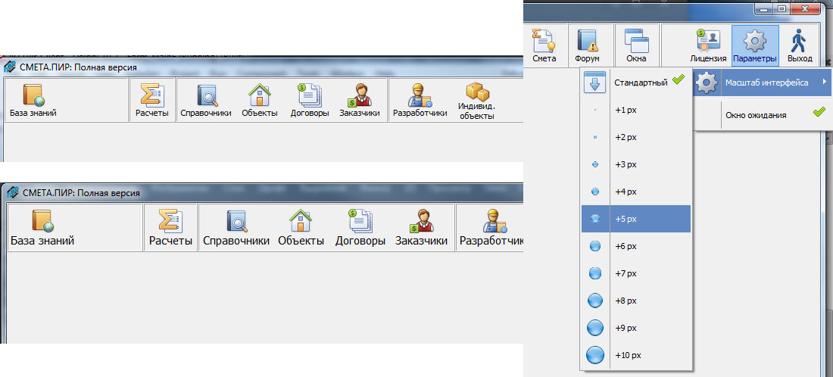833x377 pixels.
Task: Select the checked Стандартный scale option
Action: [636, 82]
